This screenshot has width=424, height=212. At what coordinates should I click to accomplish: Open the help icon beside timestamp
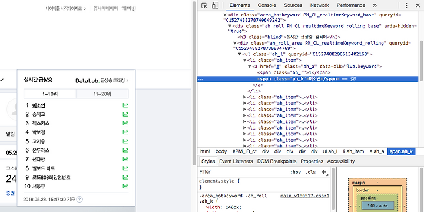[x=79, y=200]
